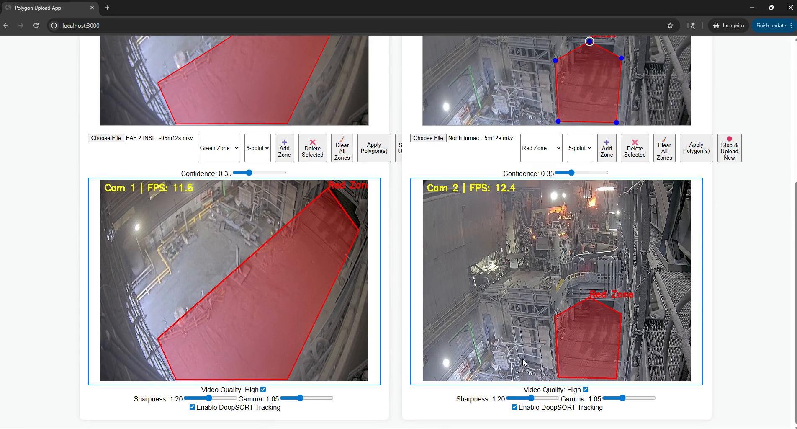Delete Selected zone in Cam 1 panel

[x=313, y=148]
